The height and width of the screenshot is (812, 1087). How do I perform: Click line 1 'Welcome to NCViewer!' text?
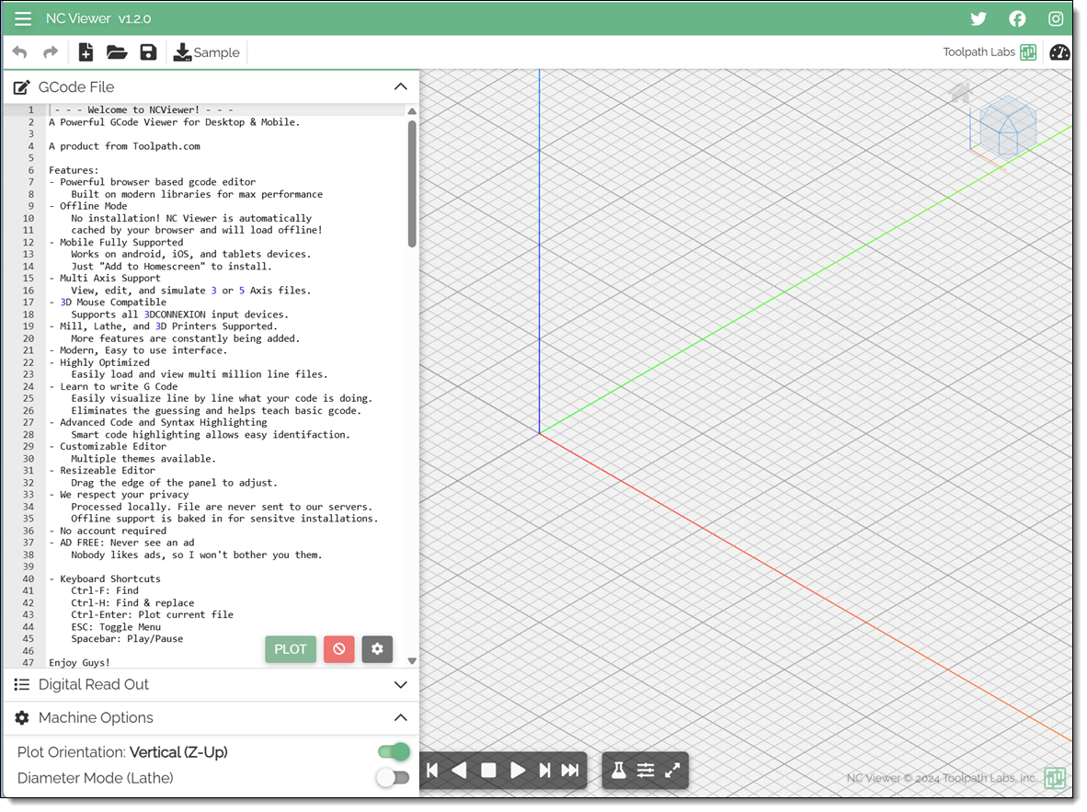click(x=143, y=109)
